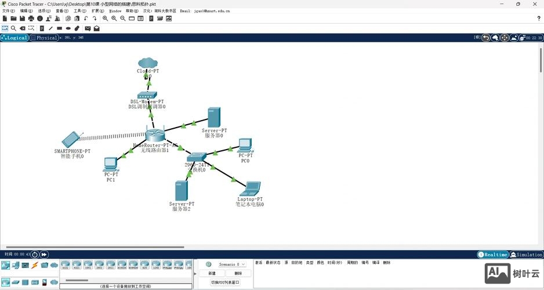544x290 pixels.
Task: Open the 文件 menu
Action: 8,11
